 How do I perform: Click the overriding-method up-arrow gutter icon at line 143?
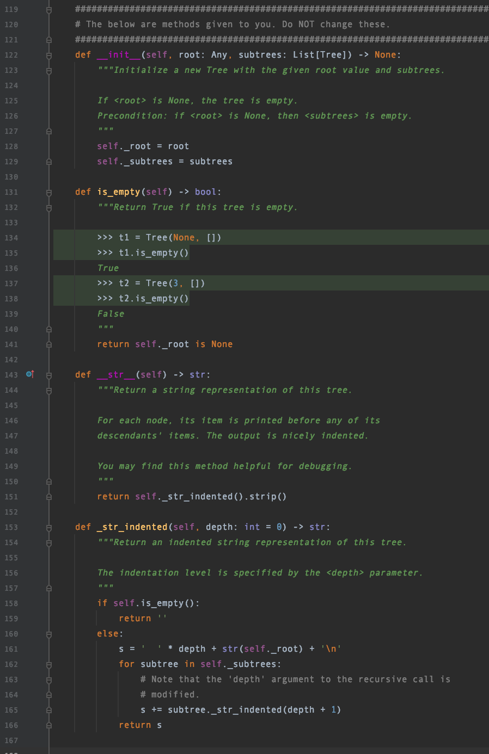(x=30, y=374)
